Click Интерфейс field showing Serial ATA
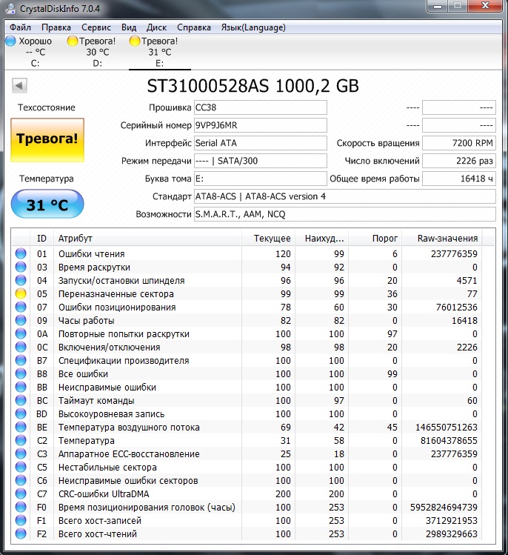 [261, 143]
